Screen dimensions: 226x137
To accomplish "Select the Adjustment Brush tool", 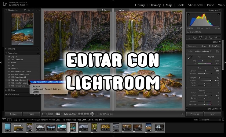I will pyautogui.click(x=217, y=37).
